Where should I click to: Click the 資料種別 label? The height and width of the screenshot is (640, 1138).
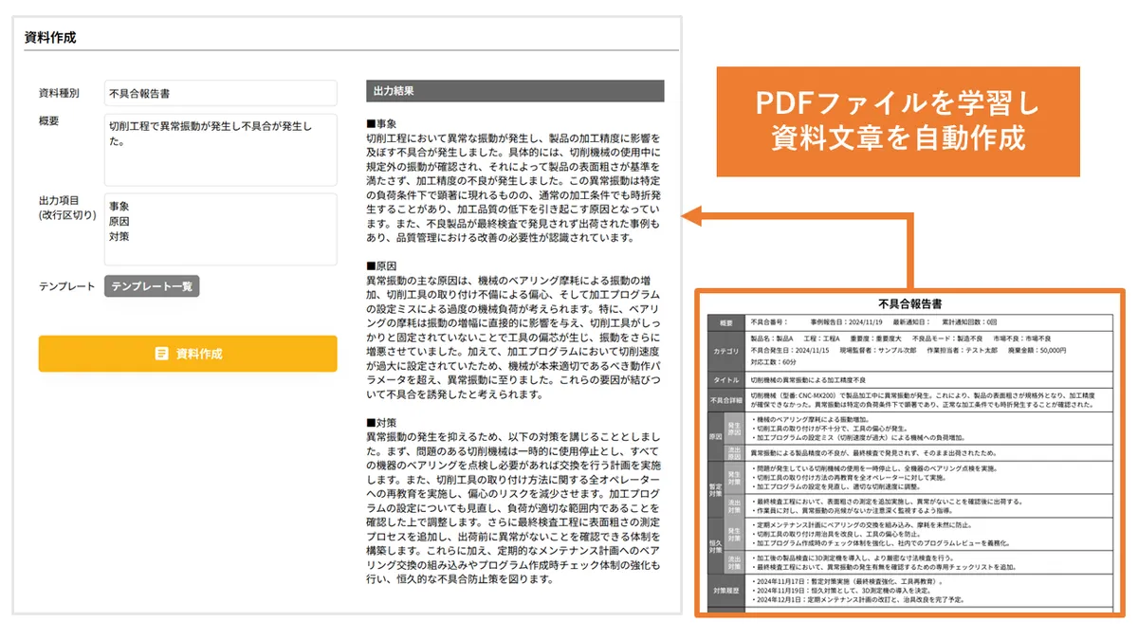(59, 93)
